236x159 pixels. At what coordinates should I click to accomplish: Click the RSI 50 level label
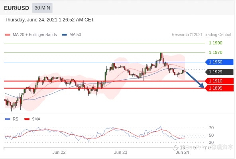tap(211, 135)
